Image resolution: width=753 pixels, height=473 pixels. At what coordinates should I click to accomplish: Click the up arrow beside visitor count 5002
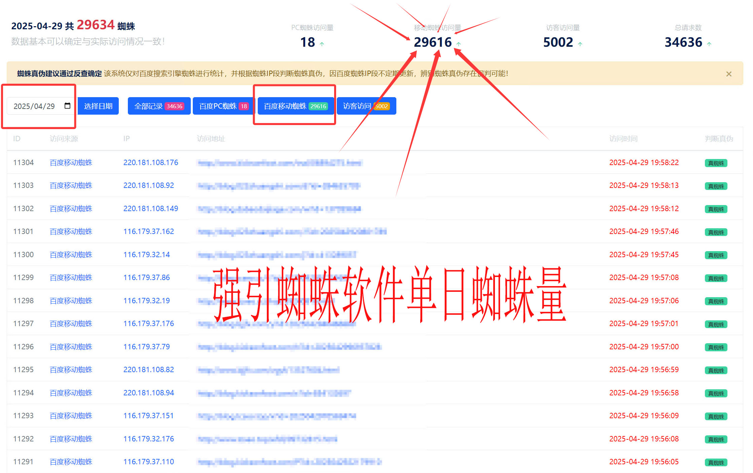tap(580, 44)
